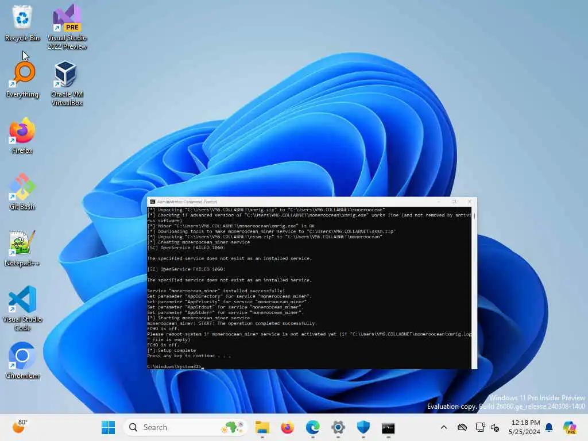This screenshot has height=441, width=588.
Task: Open File Explorer from the taskbar
Action: 262,427
